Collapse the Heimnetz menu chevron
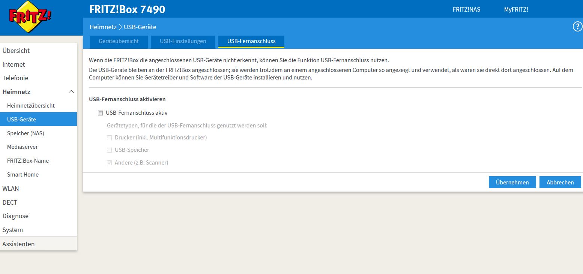Viewport: 583px width, 274px height. [x=71, y=92]
